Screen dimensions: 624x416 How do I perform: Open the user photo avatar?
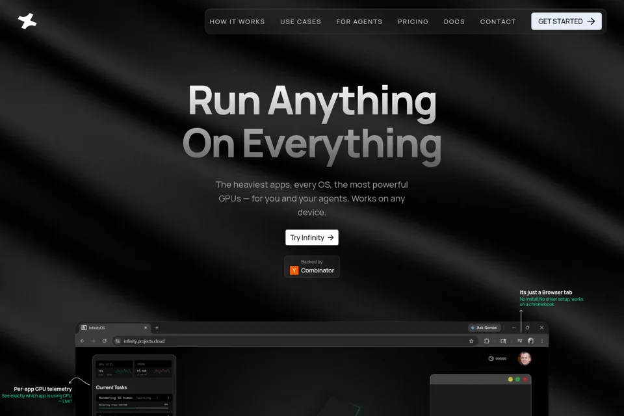[525, 358]
